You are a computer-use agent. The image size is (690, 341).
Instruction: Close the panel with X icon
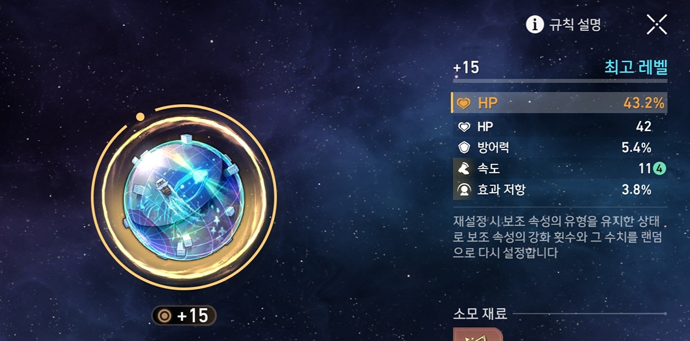[657, 24]
